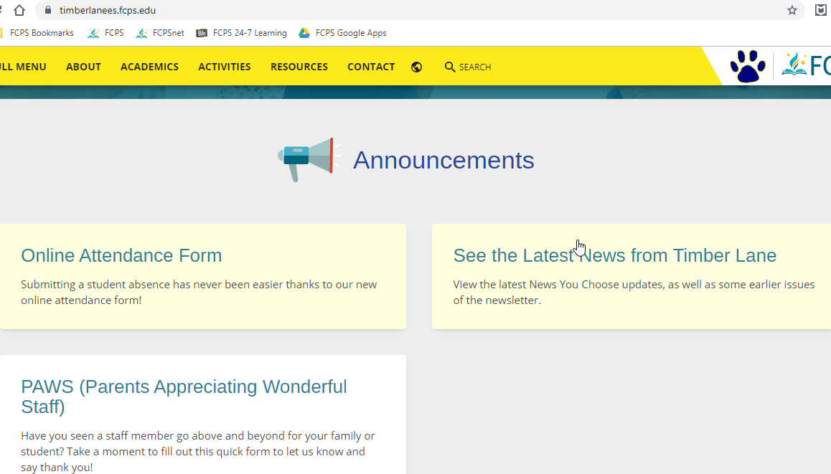Viewport: 831px width, 474px height.
Task: Open the FCPS Google Apps bookmark
Action: pos(343,33)
